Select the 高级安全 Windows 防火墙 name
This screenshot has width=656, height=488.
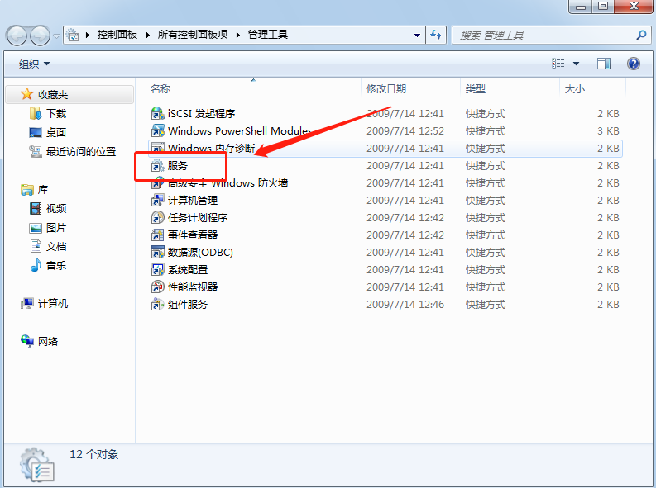point(227,183)
